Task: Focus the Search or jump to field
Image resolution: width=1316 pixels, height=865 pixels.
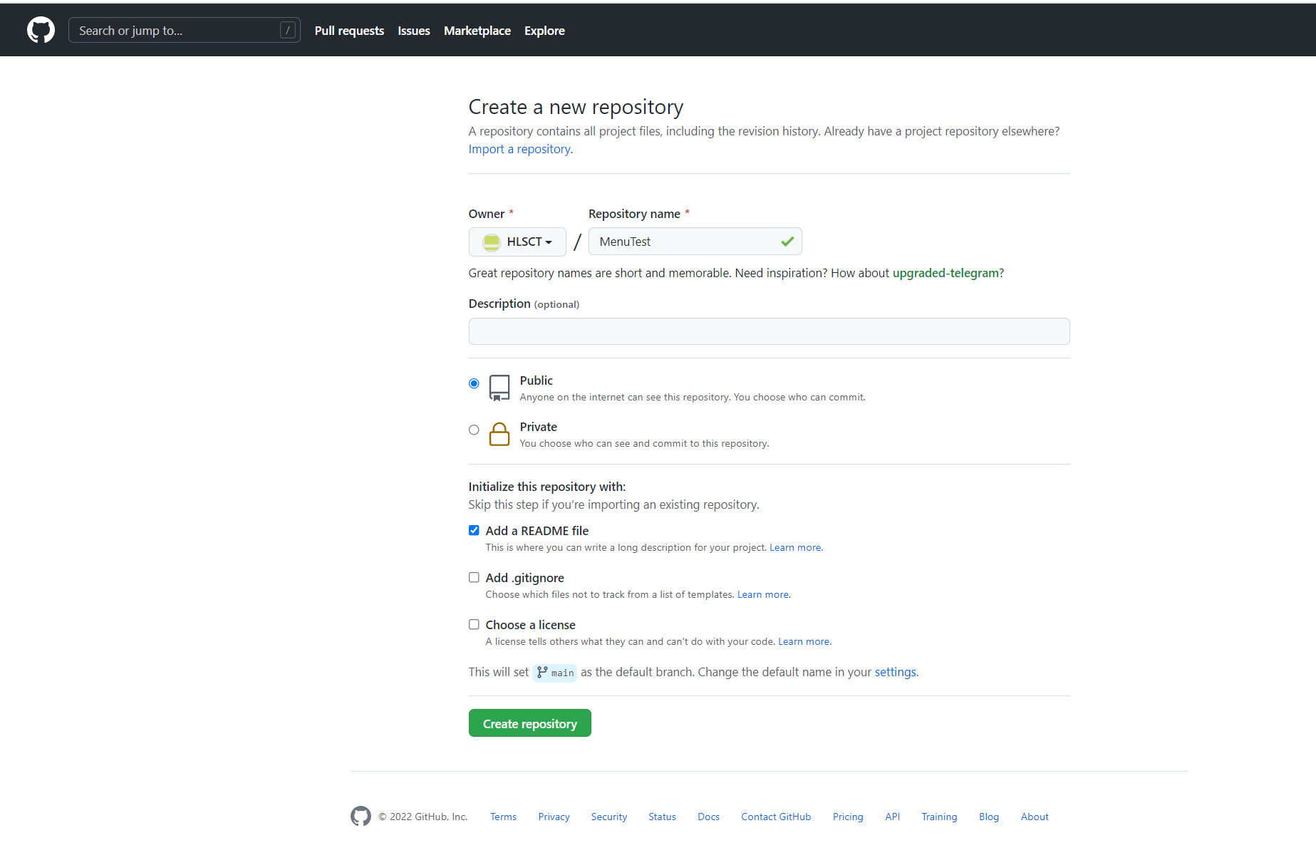Action: (x=184, y=30)
